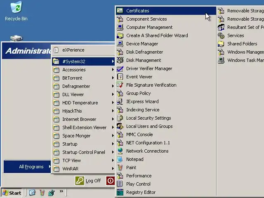Click the first Removable Storage entry
Viewport: 264px width, 198px height.
point(241,11)
